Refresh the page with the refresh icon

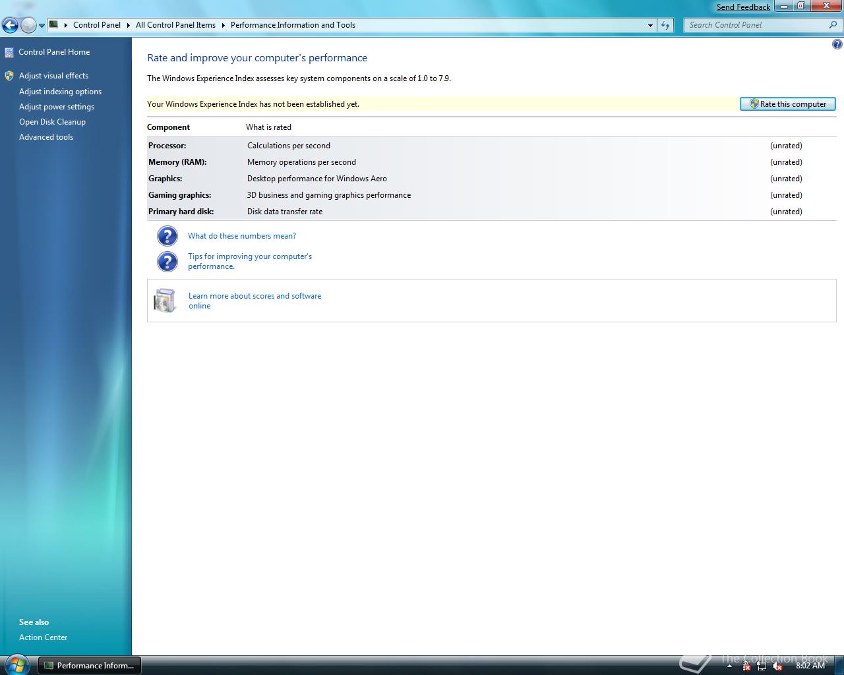(x=665, y=25)
